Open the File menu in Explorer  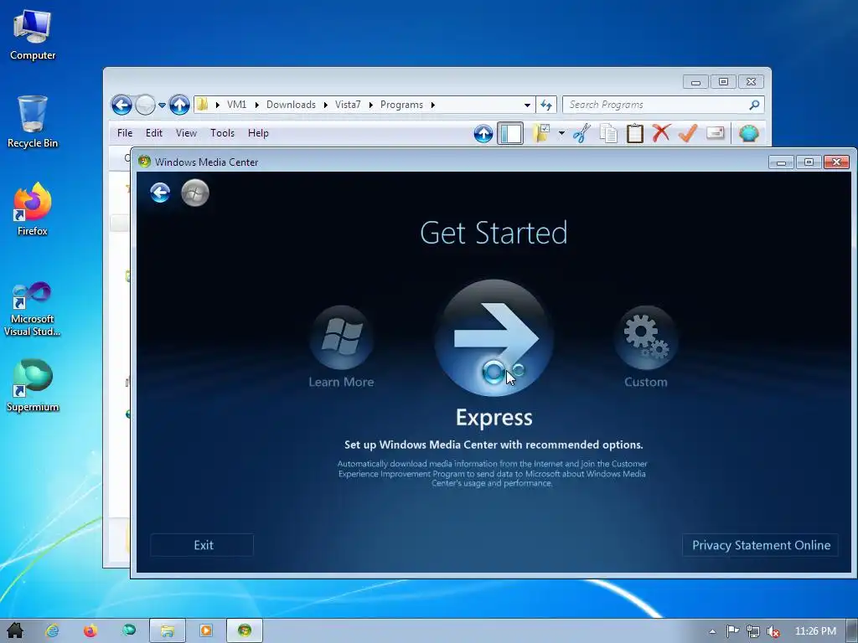pos(125,133)
